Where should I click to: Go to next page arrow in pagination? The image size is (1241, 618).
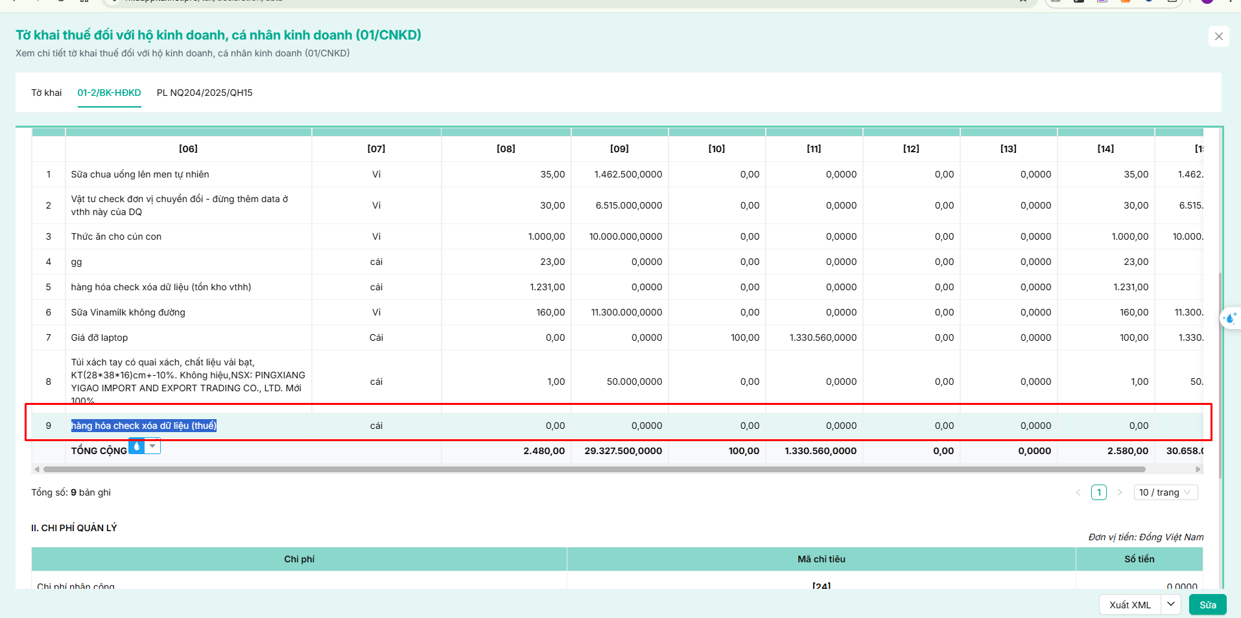(x=1119, y=492)
